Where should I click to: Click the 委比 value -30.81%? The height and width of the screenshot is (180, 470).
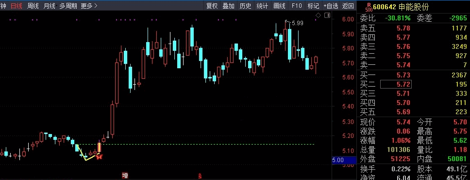click(x=398, y=18)
